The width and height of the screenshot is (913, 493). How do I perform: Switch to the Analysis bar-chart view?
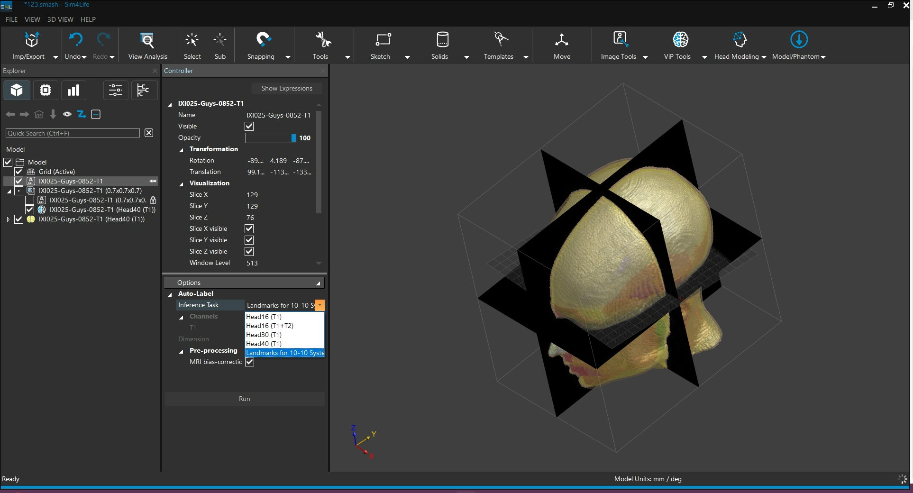pyautogui.click(x=73, y=90)
